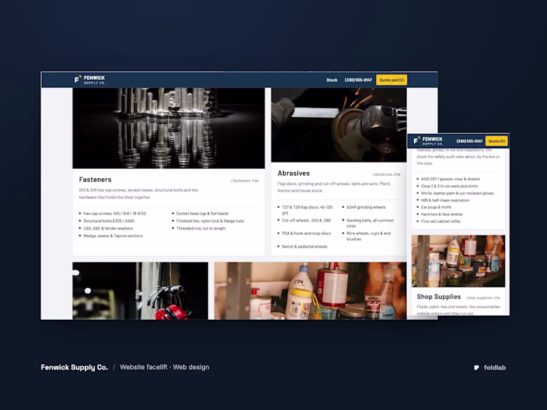
Task: Open the mobile Shop Supplies heading
Action: tap(438, 297)
